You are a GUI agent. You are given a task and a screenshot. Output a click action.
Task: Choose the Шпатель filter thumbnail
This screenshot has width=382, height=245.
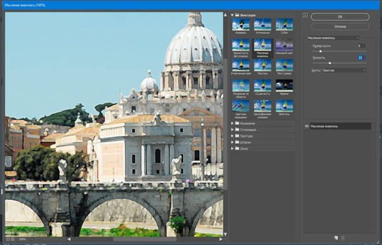pos(284,106)
